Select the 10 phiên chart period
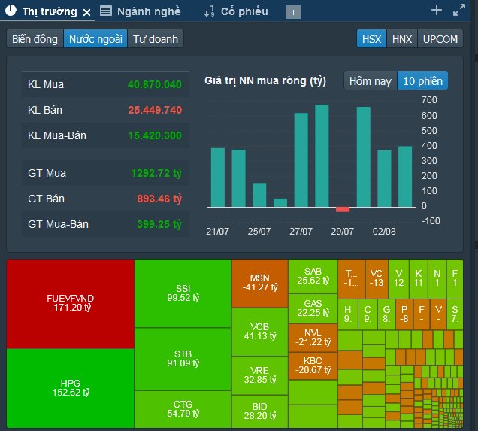 [x=422, y=81]
